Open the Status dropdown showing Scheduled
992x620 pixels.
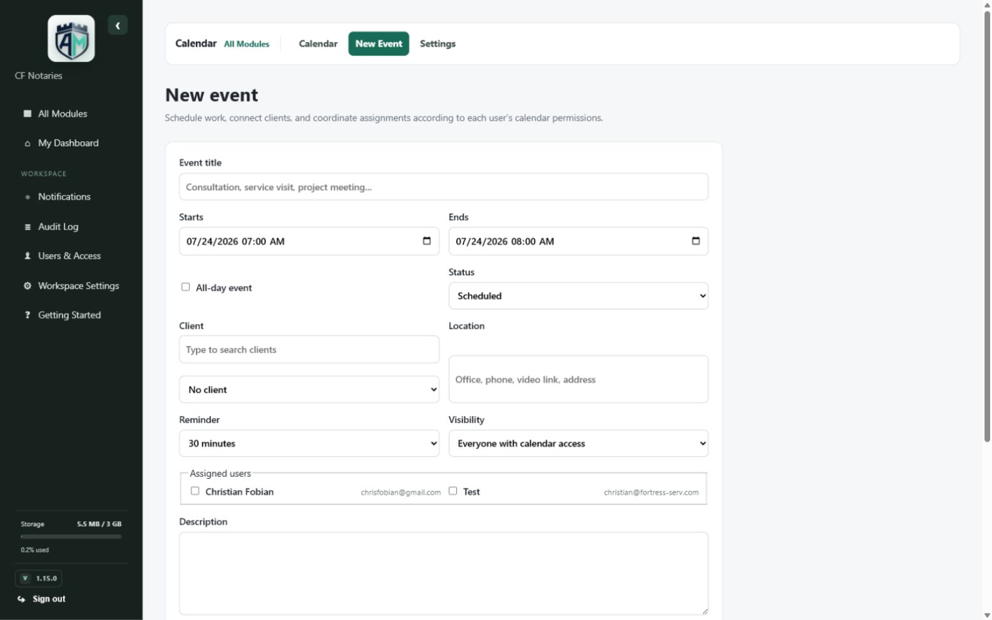click(578, 296)
